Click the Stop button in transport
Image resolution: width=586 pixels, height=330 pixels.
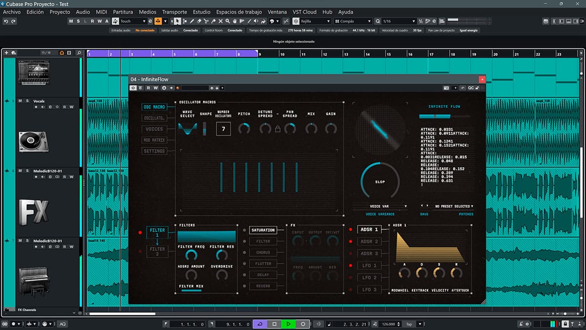[274, 324]
